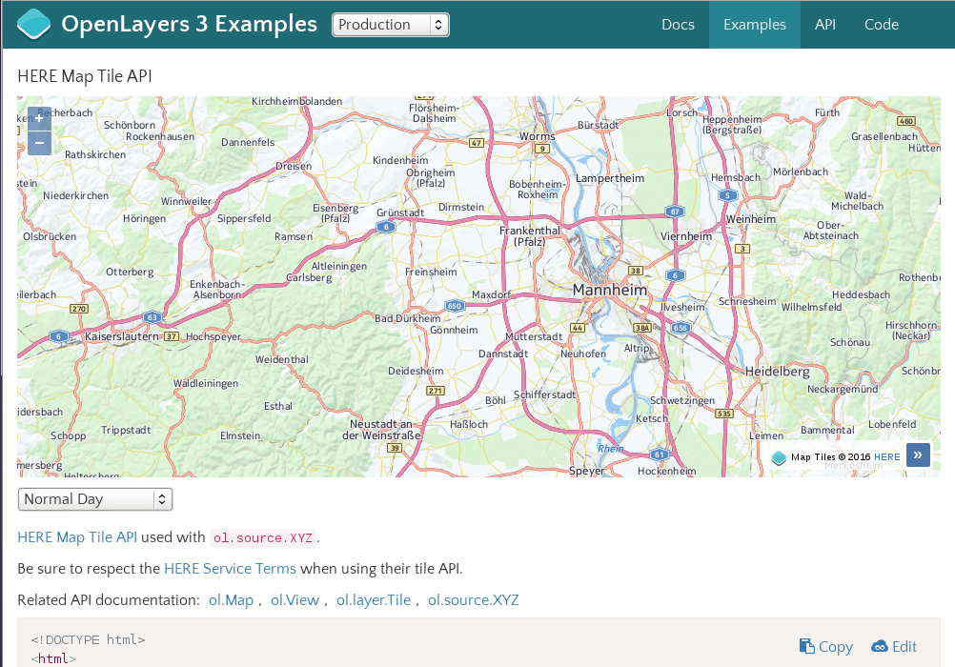Open the example in JSFiddle via the cloud Edit icon

click(893, 646)
